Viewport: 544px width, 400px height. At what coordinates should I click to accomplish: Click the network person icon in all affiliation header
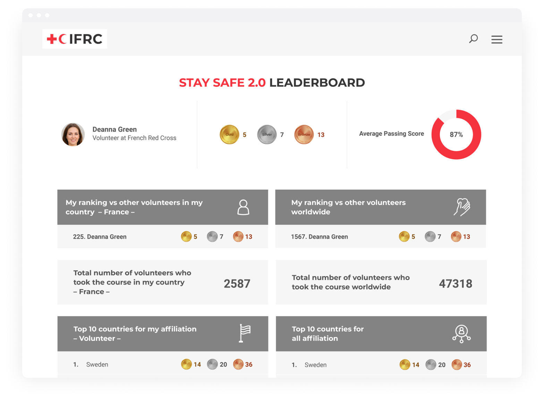pos(461,334)
